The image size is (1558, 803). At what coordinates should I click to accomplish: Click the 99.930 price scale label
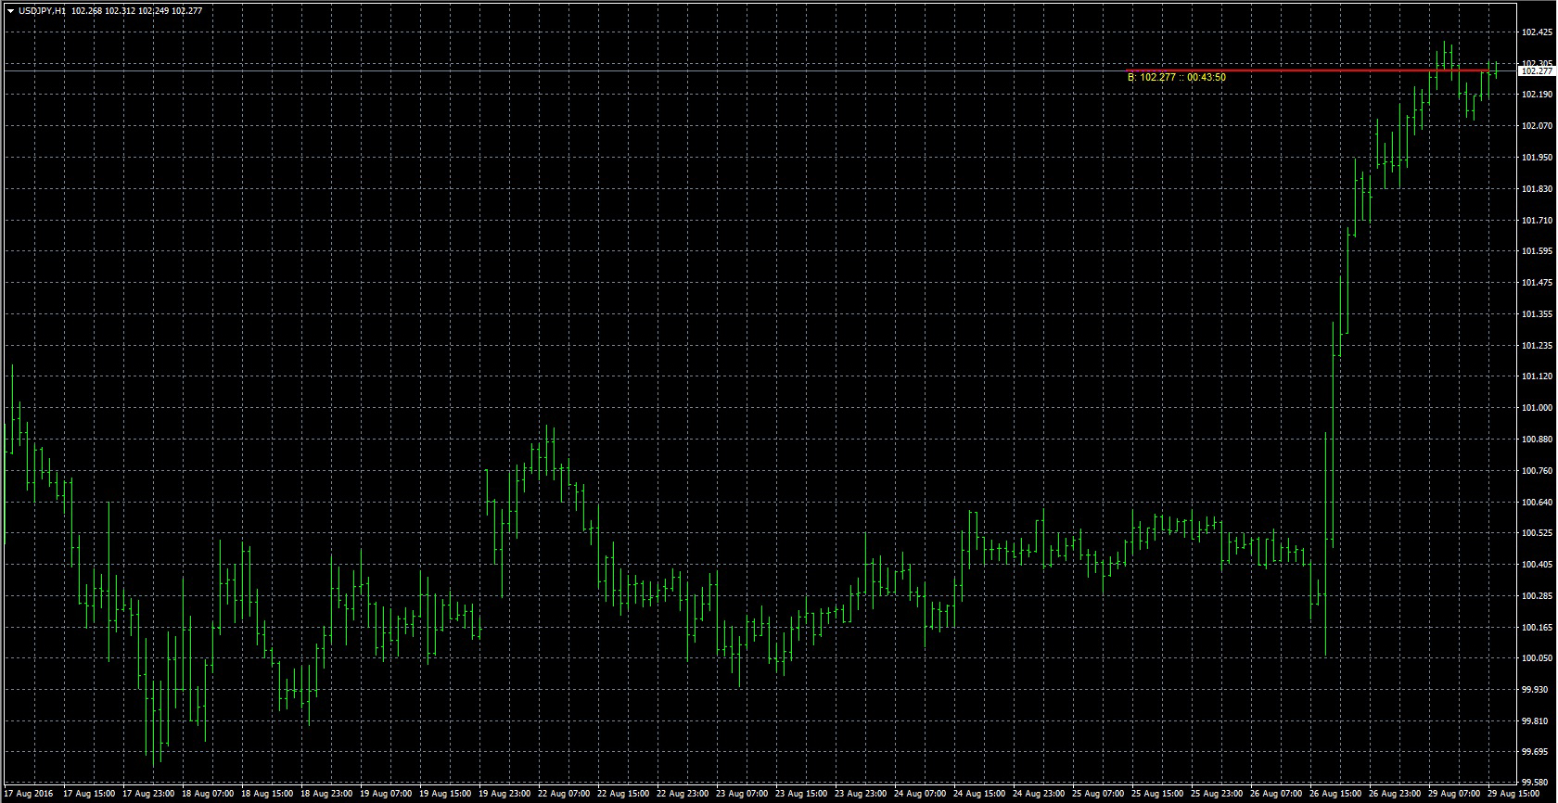pyautogui.click(x=1535, y=690)
